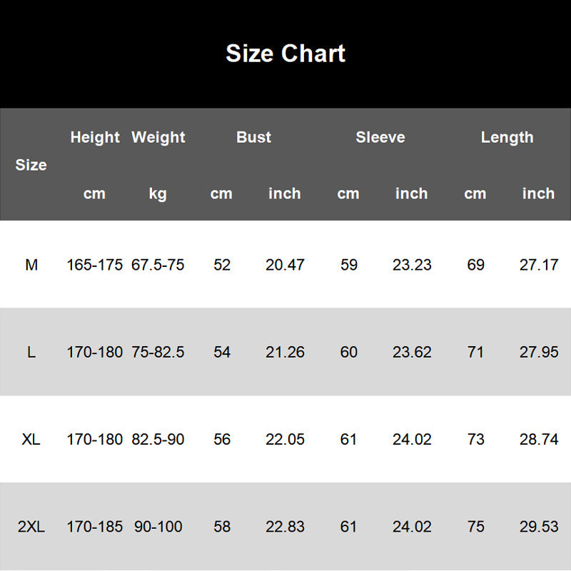Click the 165-175 height value
571x571 pixels.
click(95, 265)
